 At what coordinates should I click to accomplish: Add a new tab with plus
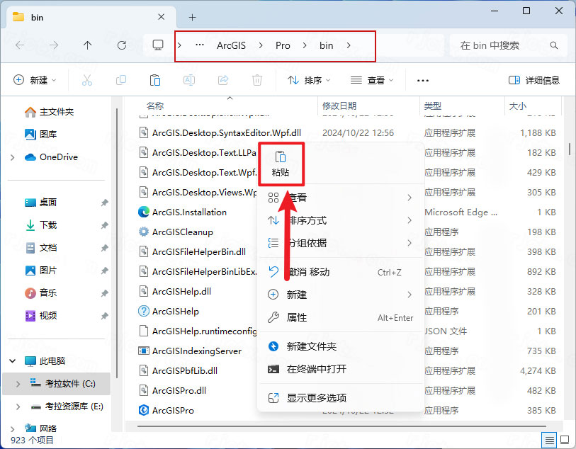192,17
